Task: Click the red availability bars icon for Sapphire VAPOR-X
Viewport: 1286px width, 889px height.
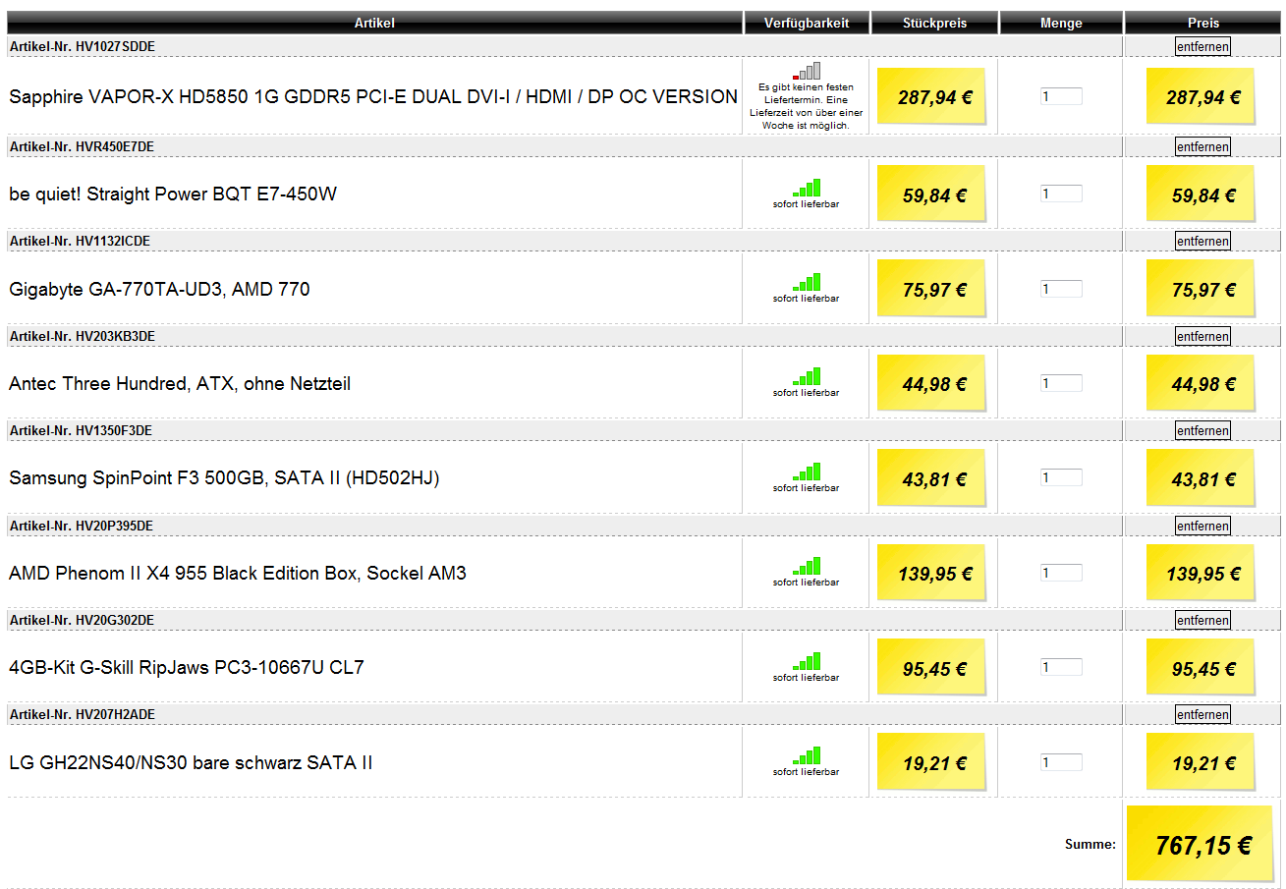Action: (x=807, y=71)
